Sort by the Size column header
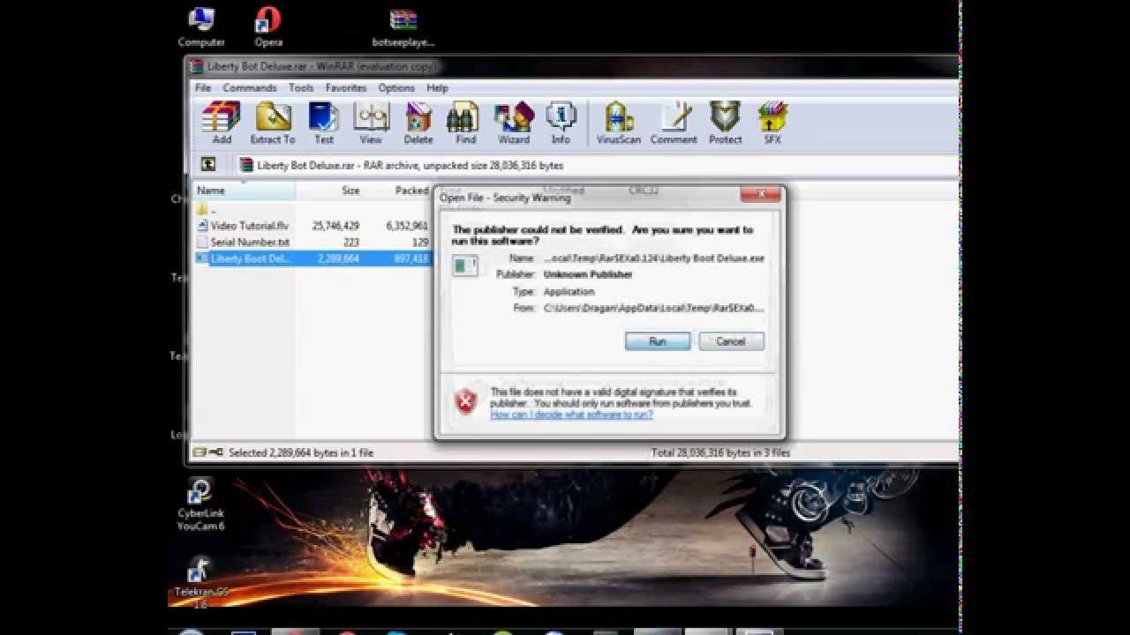 (330, 190)
